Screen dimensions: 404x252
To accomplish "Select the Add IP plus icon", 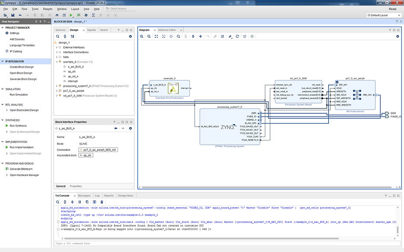I will (x=200, y=37).
